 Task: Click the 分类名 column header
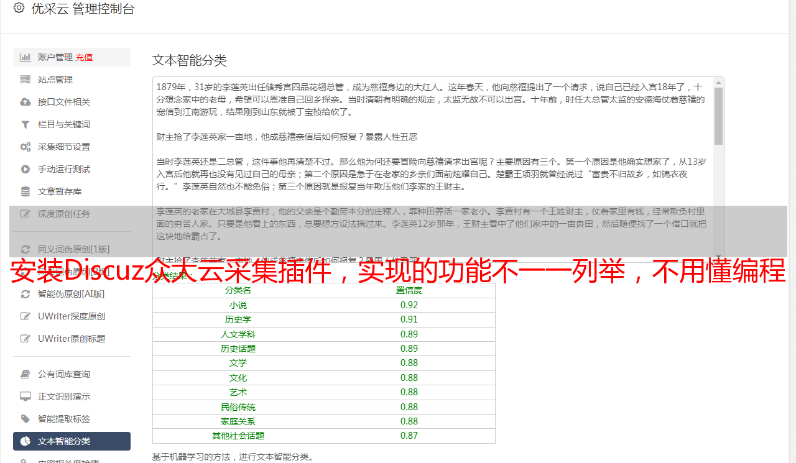click(x=238, y=290)
